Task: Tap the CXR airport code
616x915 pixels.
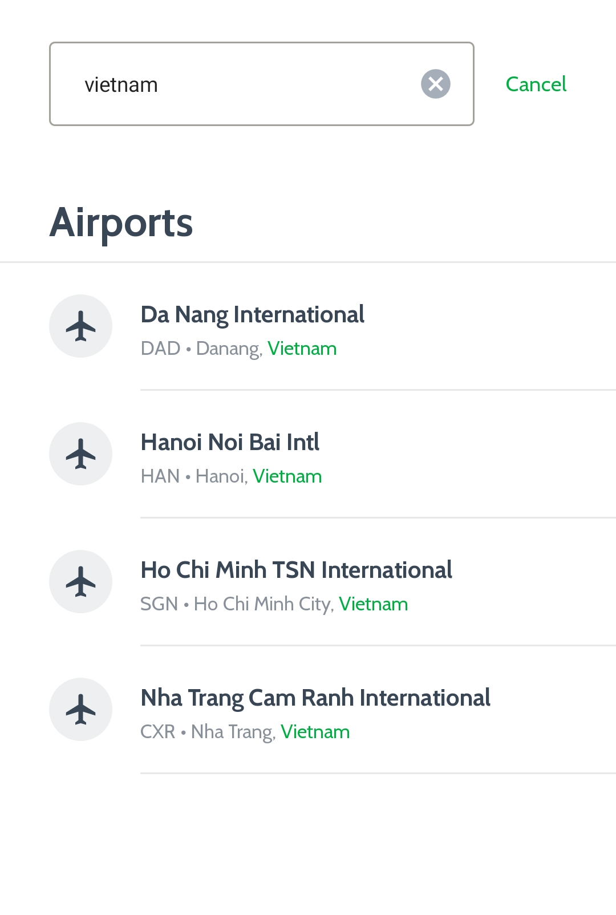Action: (157, 732)
